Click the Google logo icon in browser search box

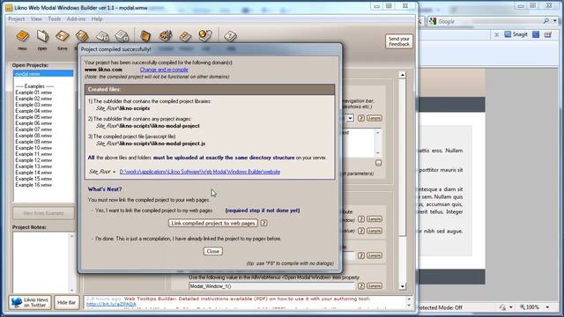pos(433,21)
